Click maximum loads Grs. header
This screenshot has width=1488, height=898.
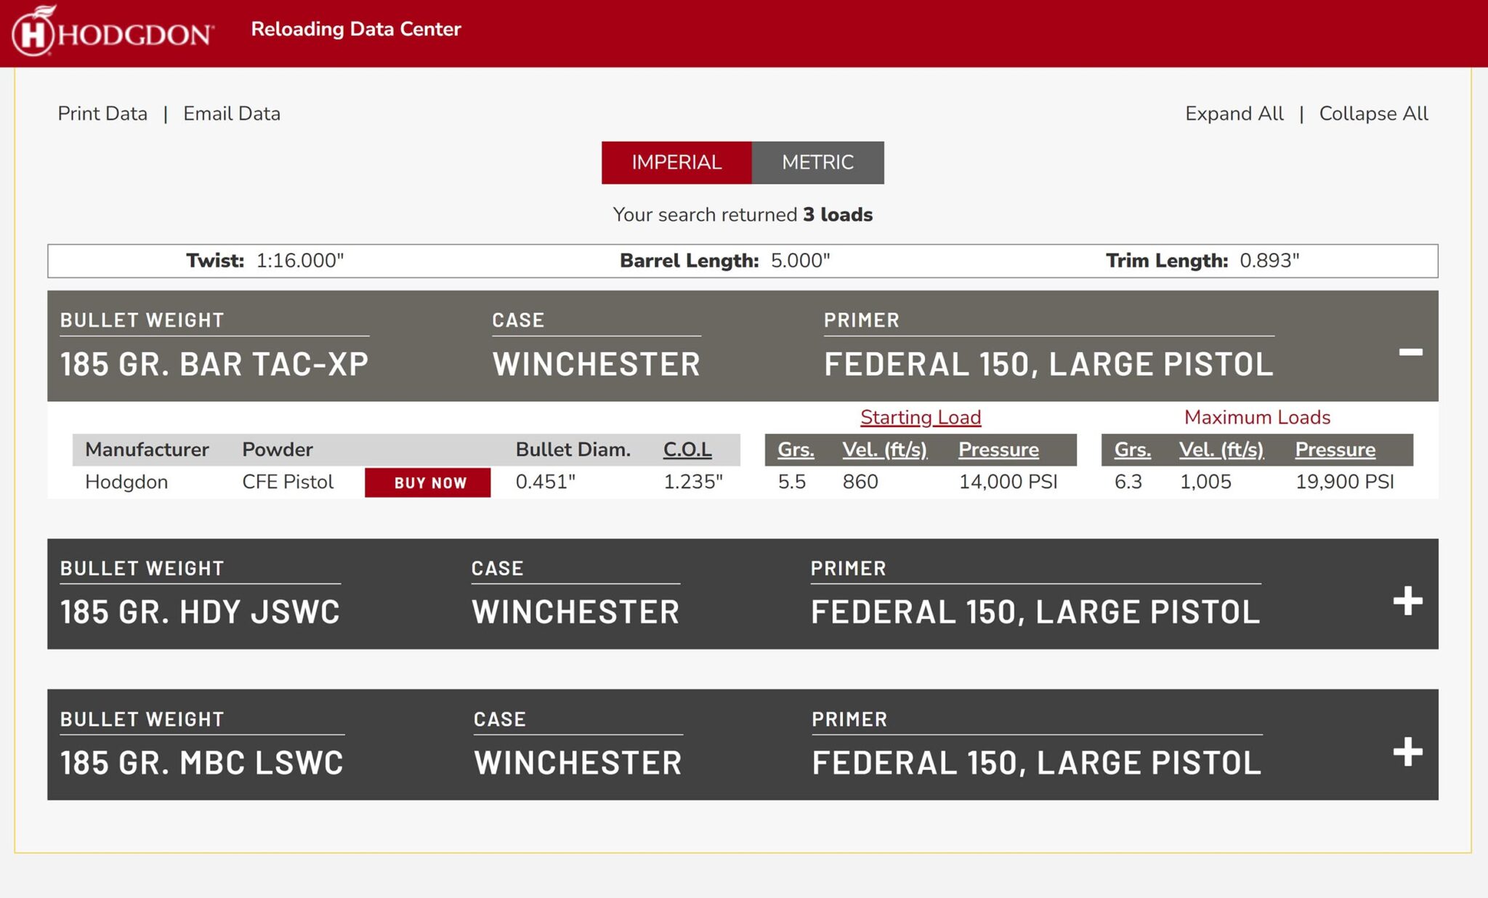coord(1132,450)
